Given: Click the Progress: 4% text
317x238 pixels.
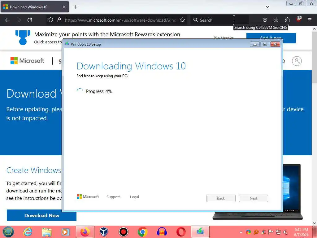Looking at the screenshot, I should (99, 91).
